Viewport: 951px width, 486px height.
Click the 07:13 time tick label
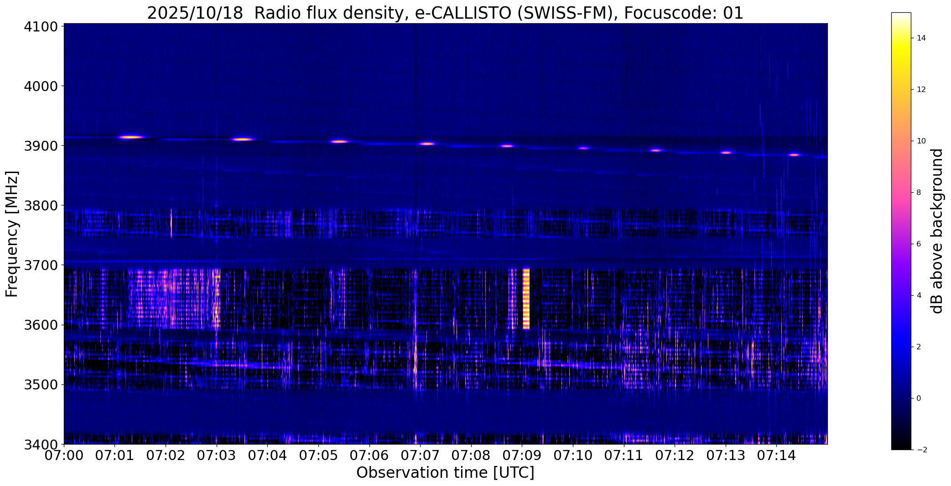click(x=725, y=455)
